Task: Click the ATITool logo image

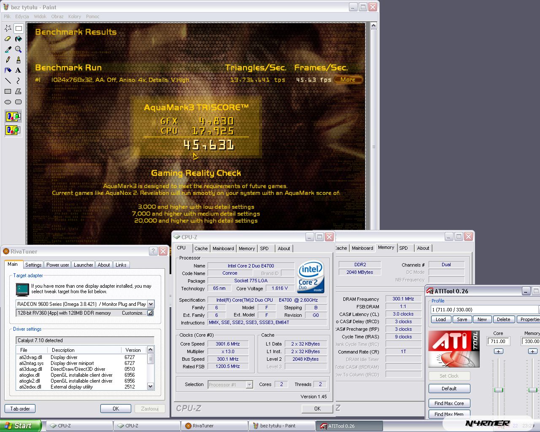Action: [x=454, y=348]
